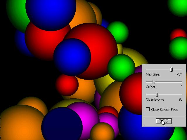
Task: Click the Clear Every value 60
Action: [181, 99]
